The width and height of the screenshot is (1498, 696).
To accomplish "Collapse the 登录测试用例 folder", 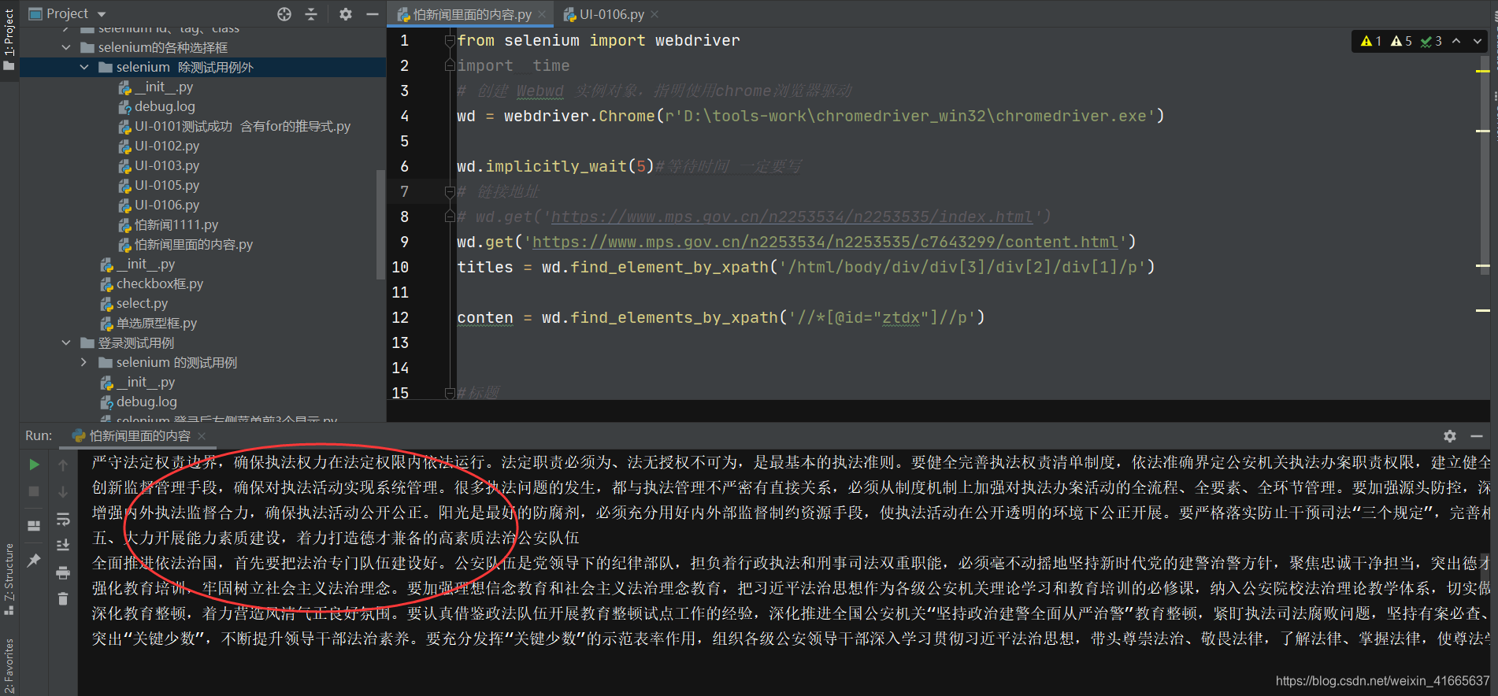I will (x=66, y=342).
